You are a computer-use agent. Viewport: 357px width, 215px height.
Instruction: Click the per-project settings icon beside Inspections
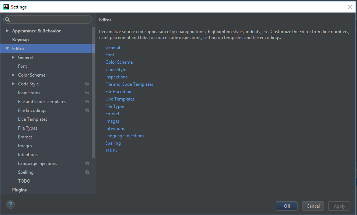click(87, 92)
